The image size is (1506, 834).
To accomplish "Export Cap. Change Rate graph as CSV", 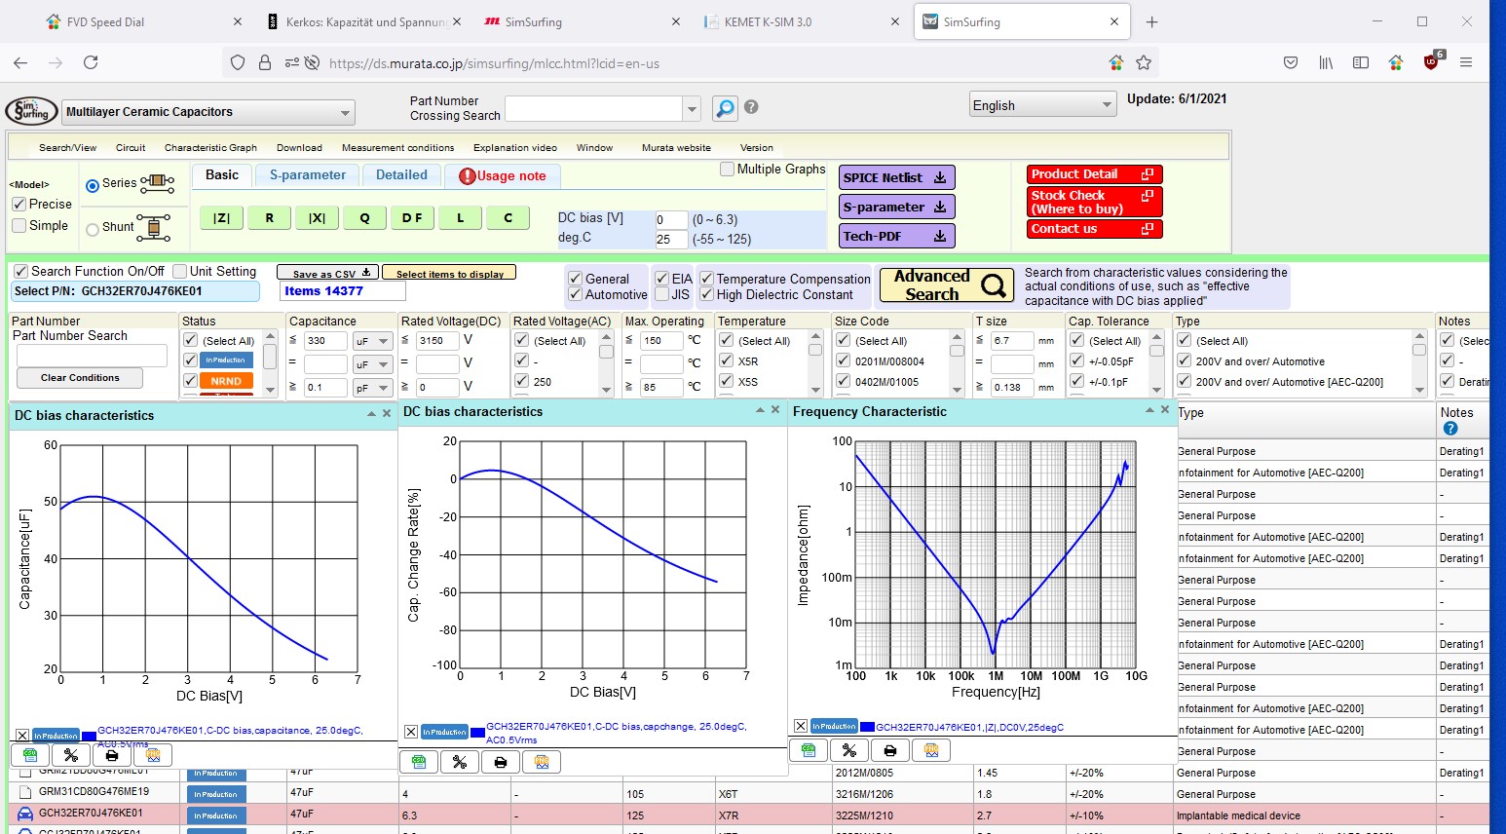I will click(419, 762).
